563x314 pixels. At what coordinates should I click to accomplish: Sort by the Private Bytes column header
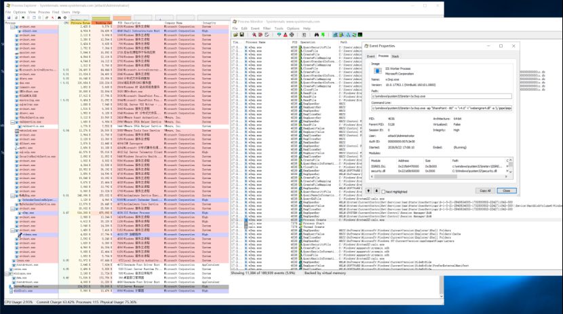pos(81,22)
